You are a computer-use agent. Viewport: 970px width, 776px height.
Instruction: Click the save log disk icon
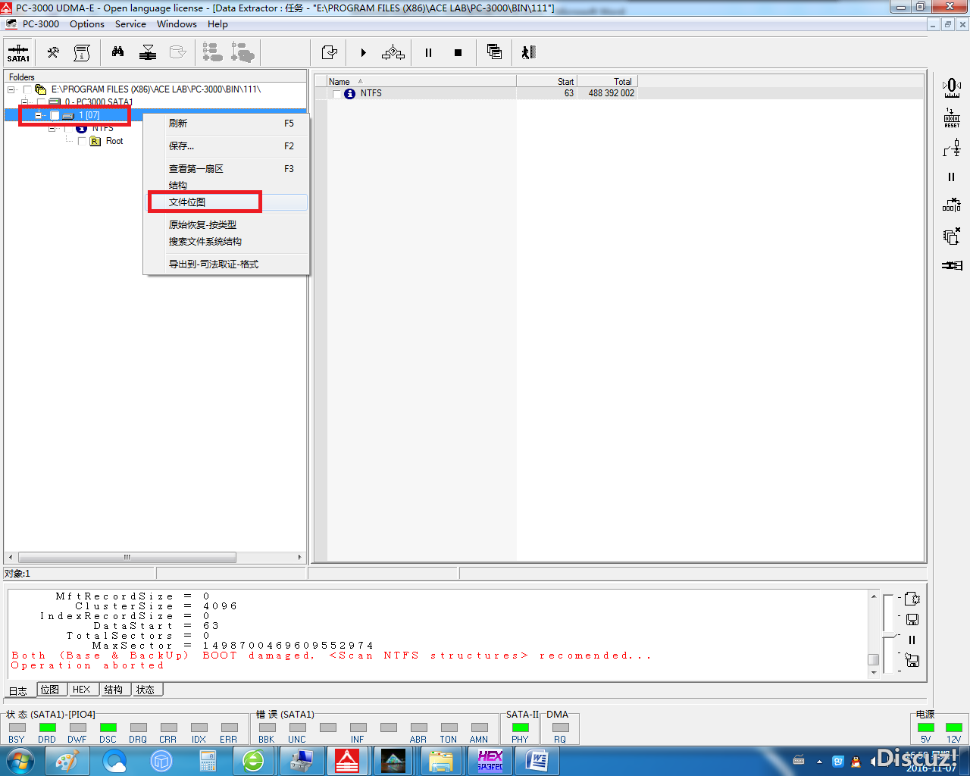912,619
